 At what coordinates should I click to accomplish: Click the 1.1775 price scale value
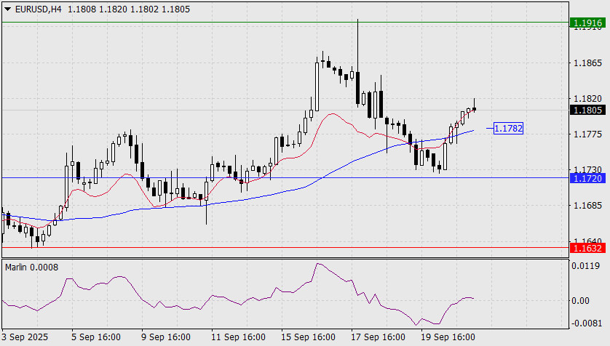click(587, 134)
